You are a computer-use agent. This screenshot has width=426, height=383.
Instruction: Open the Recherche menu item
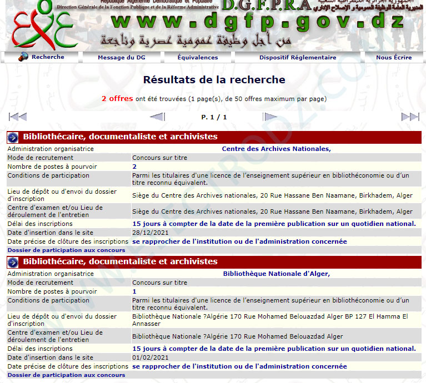(48, 57)
